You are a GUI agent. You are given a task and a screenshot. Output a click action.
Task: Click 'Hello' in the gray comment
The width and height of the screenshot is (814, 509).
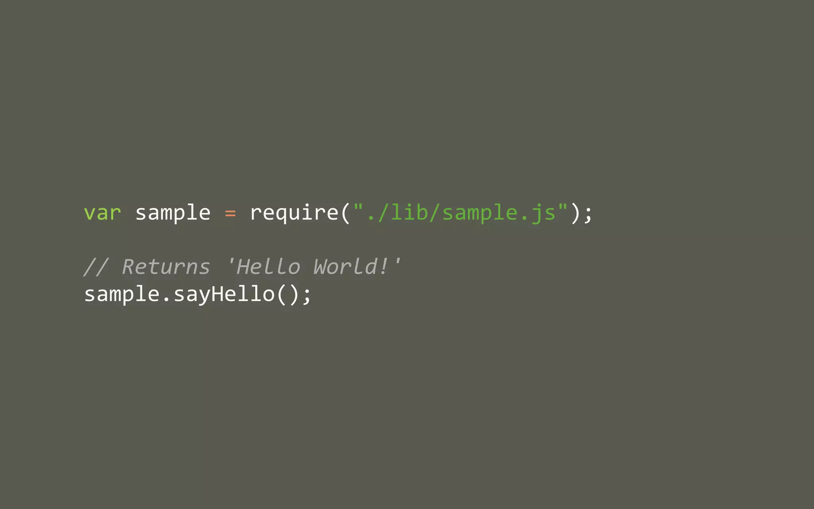268,267
